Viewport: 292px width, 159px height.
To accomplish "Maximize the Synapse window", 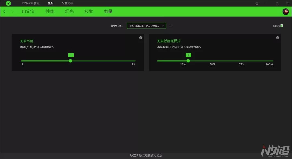I will point(277,3).
